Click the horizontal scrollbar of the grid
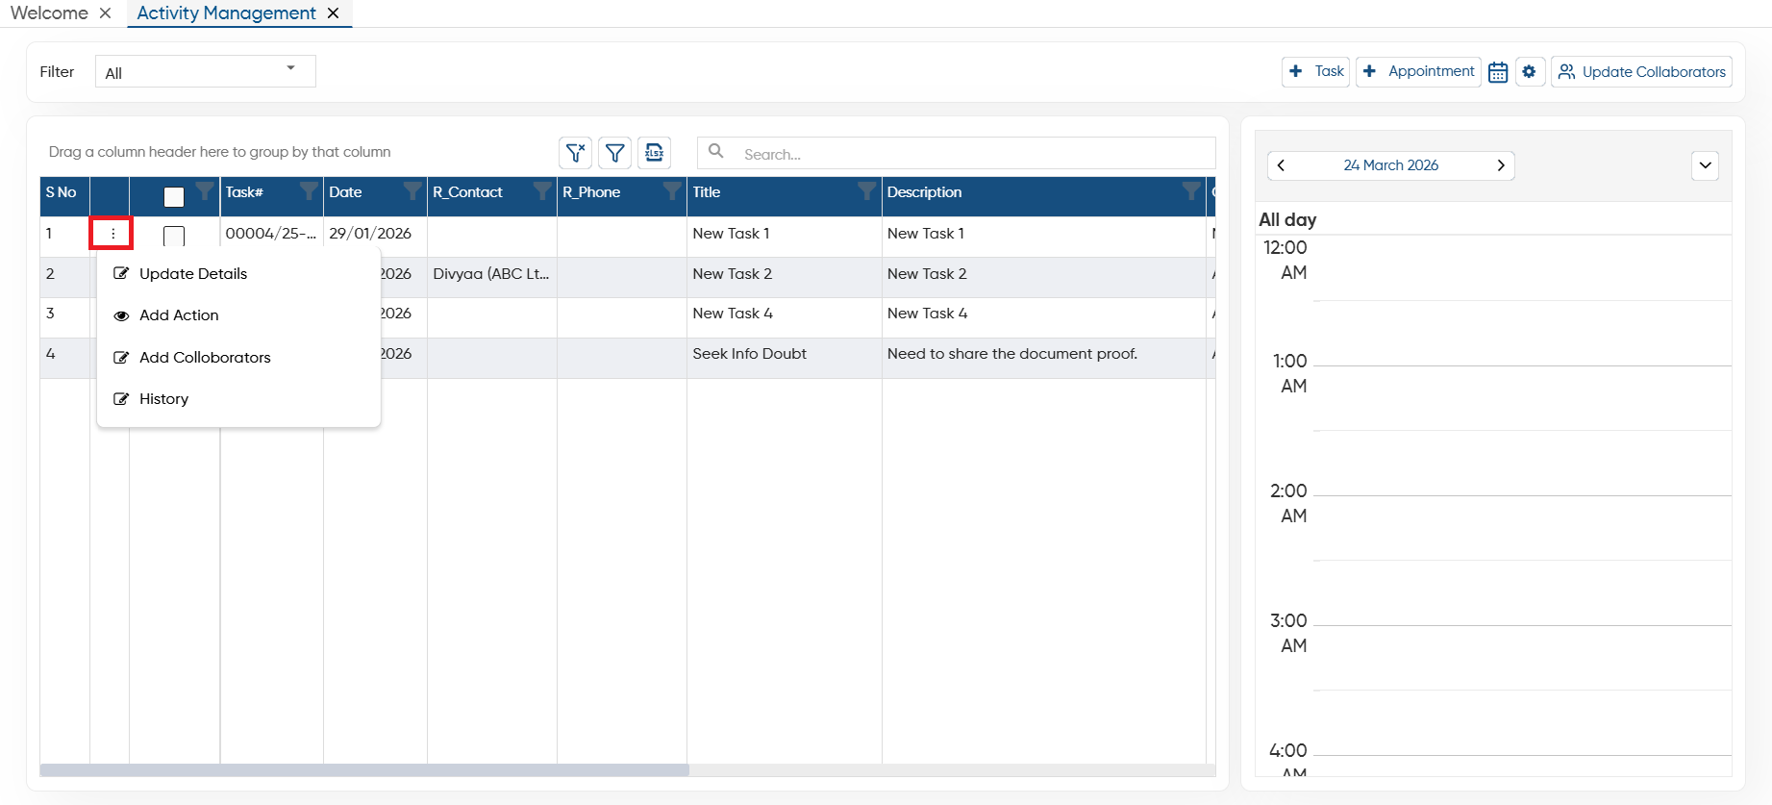The image size is (1772, 805). tap(364, 770)
